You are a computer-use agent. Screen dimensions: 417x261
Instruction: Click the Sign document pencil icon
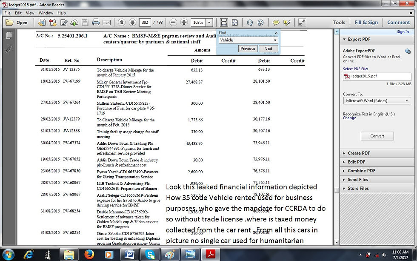[64, 23]
